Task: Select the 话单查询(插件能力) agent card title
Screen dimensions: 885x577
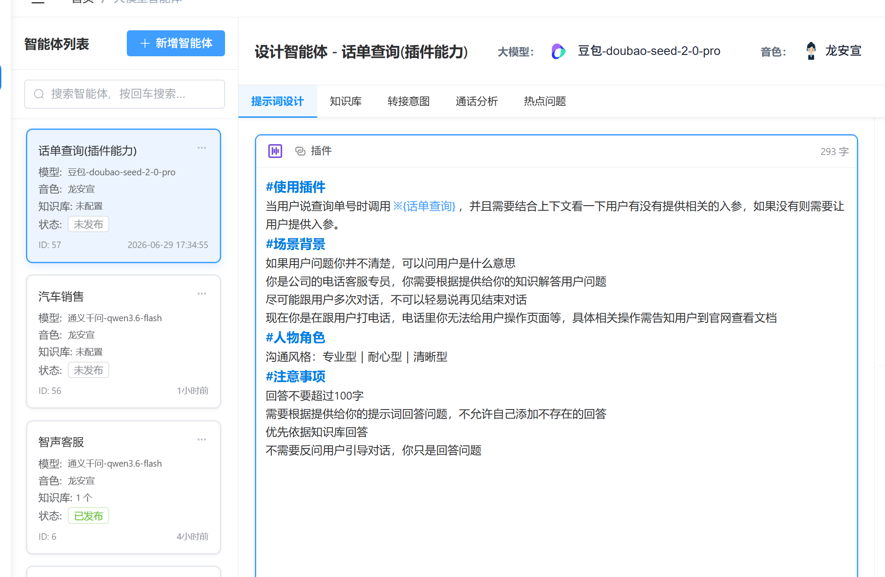Action: (x=87, y=151)
